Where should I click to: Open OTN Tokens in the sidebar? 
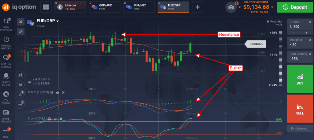click(x=6, y=98)
